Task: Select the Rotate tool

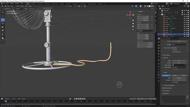Action: pos(3,23)
